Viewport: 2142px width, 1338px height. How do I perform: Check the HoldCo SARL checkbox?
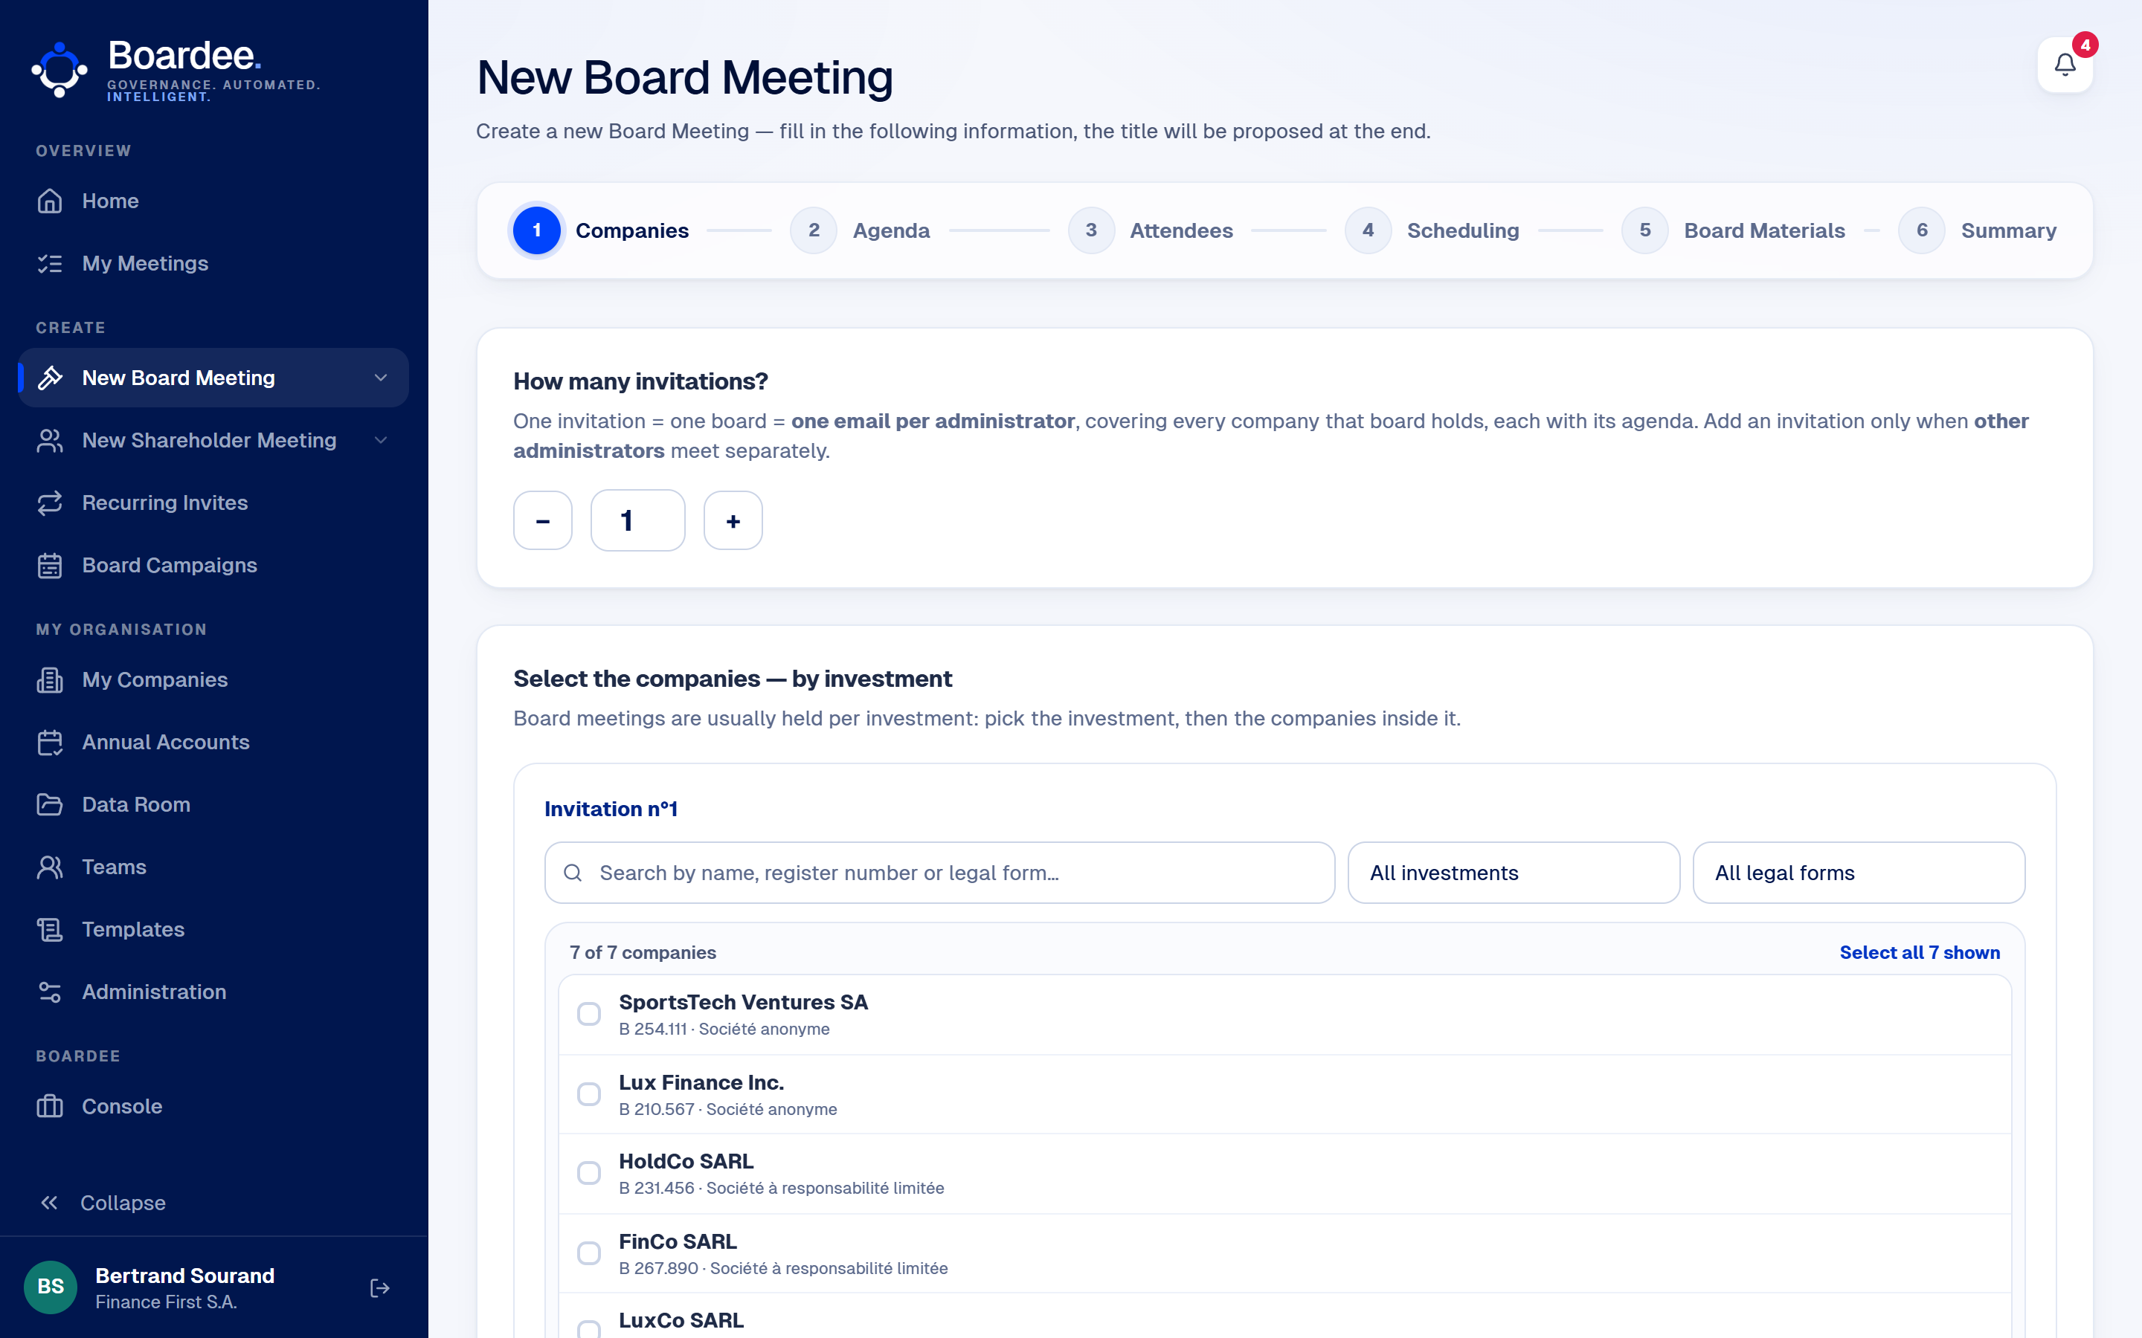coord(588,1174)
